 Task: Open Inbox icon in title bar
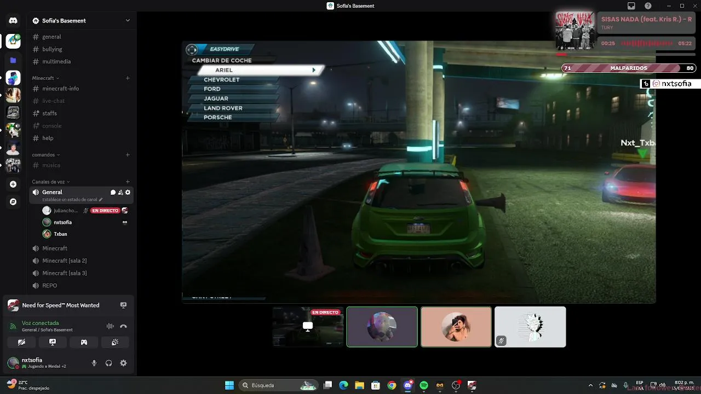point(631,5)
